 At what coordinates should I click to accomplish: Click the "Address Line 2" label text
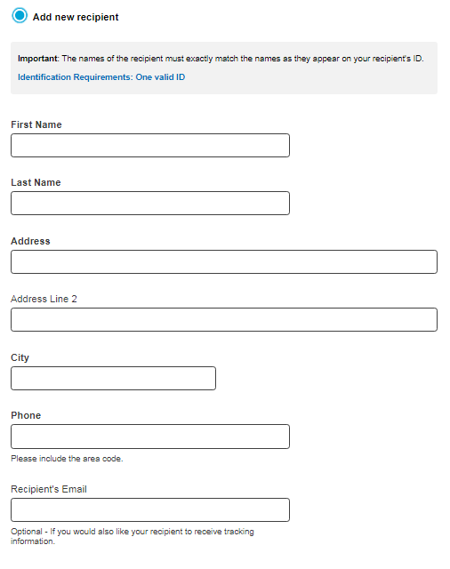(x=44, y=299)
